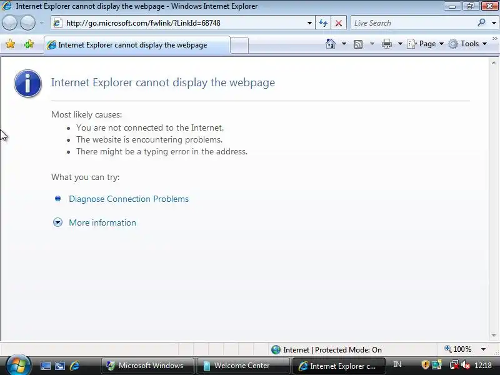This screenshot has width=500, height=375.
Task: Click the scrollbar down arrow
Action: tap(494, 336)
